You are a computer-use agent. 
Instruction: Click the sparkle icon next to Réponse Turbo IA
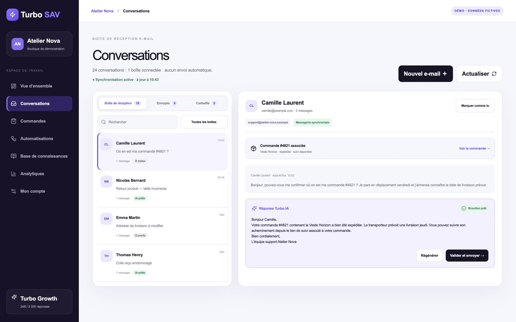[x=254, y=208]
